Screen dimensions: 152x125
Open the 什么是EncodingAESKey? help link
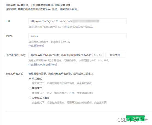[x=43, y=64]
